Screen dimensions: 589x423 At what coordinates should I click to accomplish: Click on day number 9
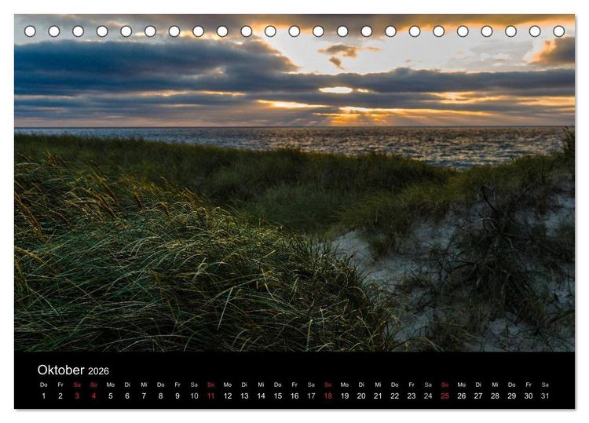[177, 396]
